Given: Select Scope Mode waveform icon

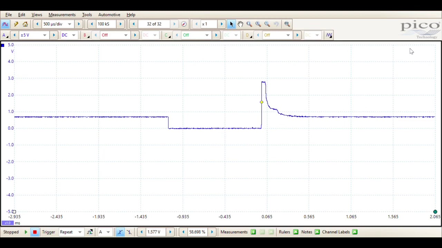Looking at the screenshot, I should 5,24.
